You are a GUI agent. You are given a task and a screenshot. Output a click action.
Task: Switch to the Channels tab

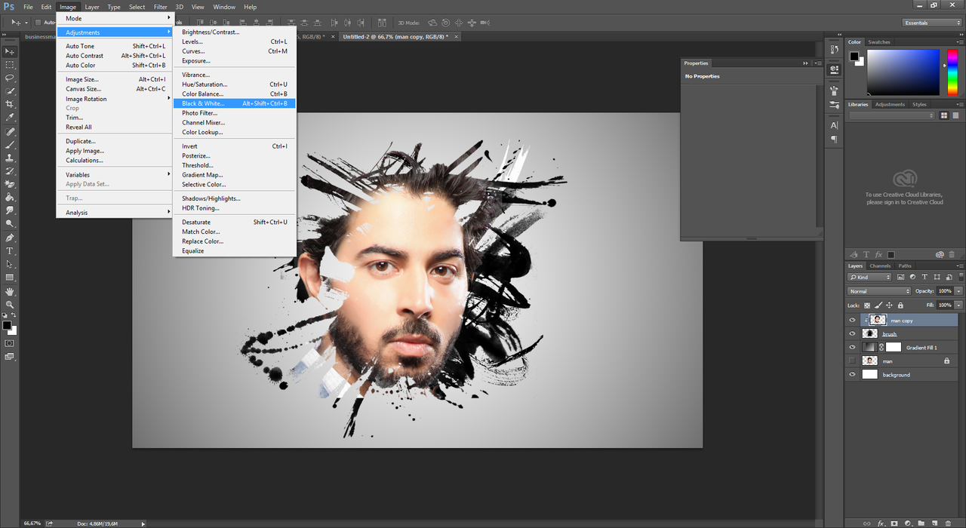pos(880,266)
